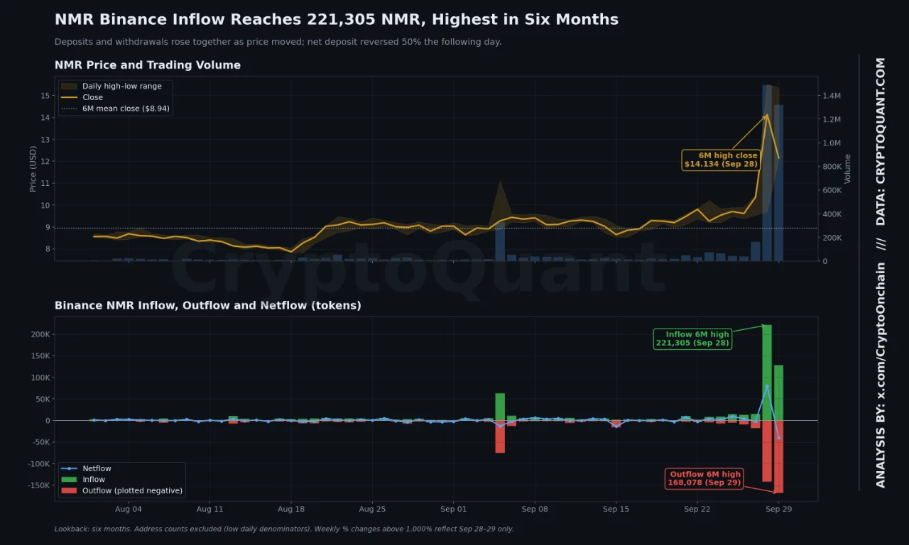909x545 pixels.
Task: Click the '-150K' flow axis tick
Action: point(38,486)
